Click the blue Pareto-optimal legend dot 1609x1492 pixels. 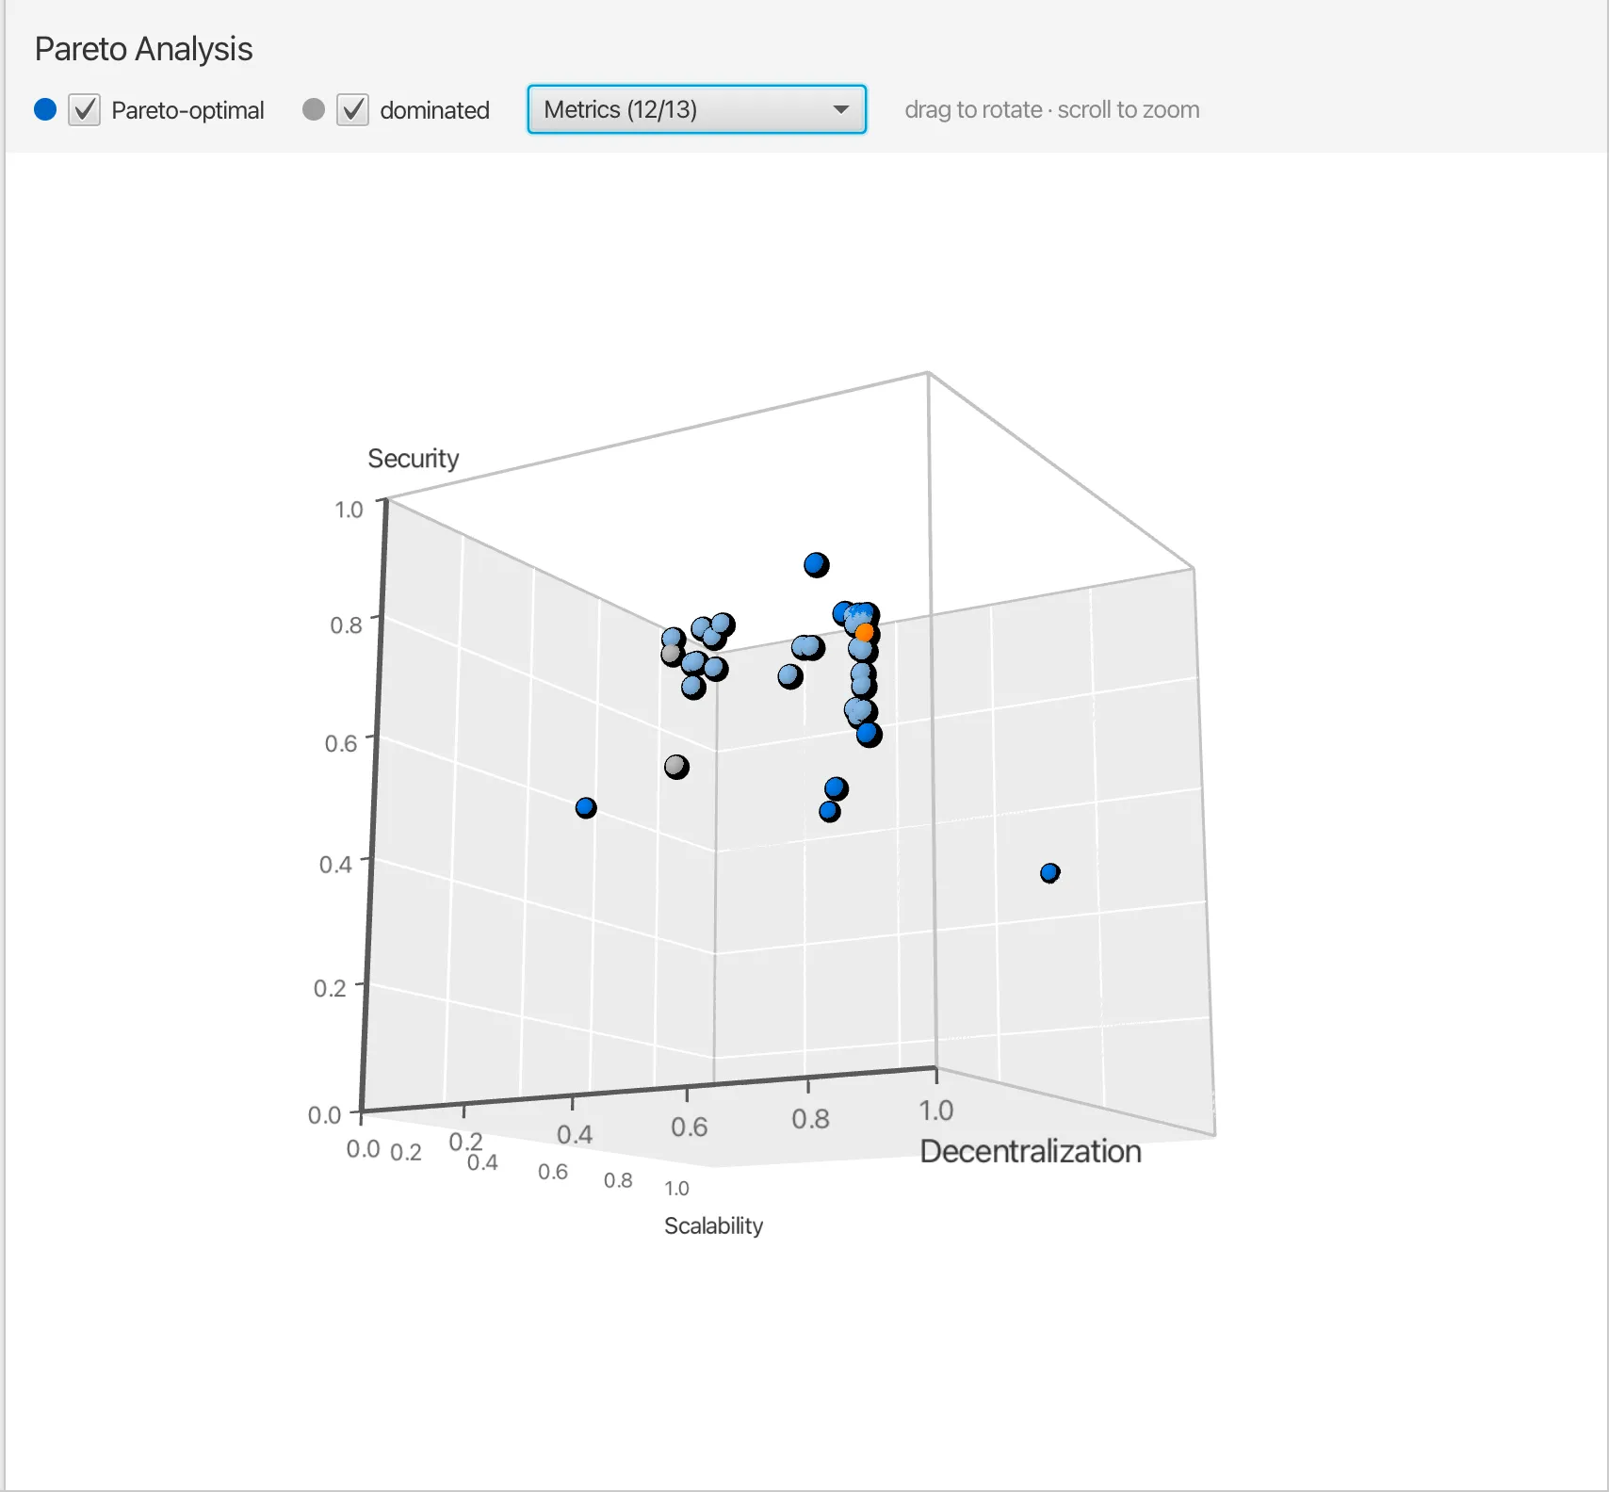45,110
